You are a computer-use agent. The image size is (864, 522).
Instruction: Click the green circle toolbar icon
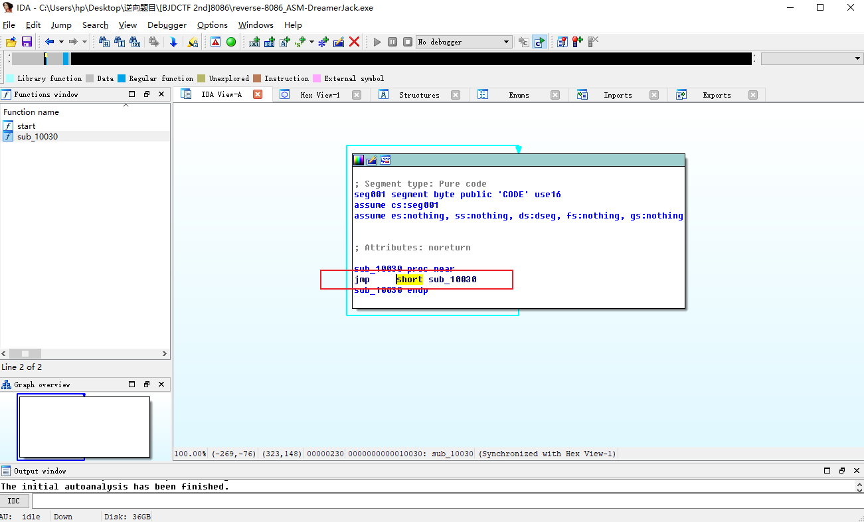231,42
